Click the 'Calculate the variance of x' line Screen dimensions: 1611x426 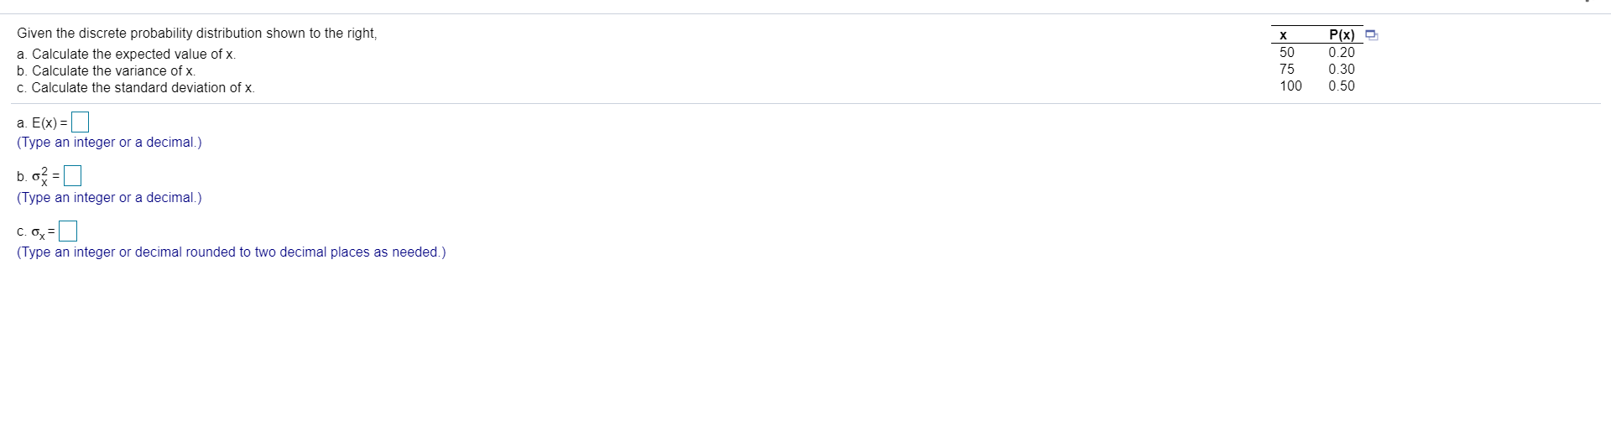(x=106, y=70)
